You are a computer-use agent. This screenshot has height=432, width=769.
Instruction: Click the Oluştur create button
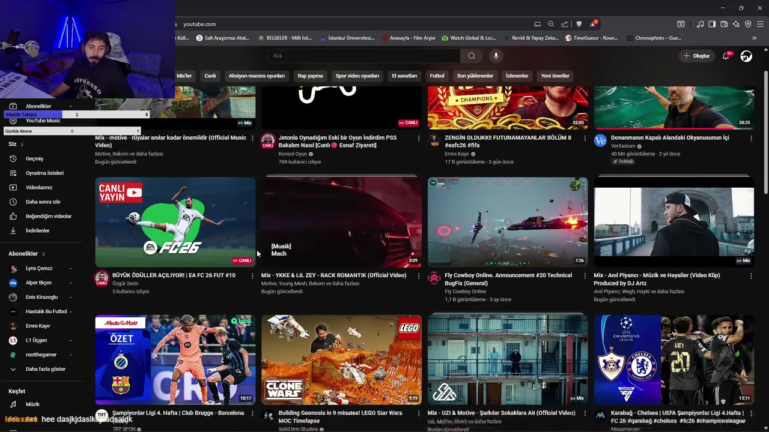pos(697,56)
